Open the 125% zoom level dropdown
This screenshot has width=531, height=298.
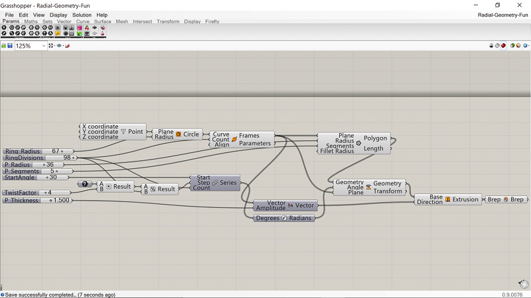click(x=44, y=46)
